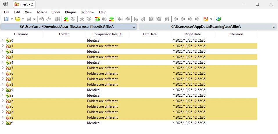Click the Open folder toolbar icon

pyautogui.click(x=18, y=19)
